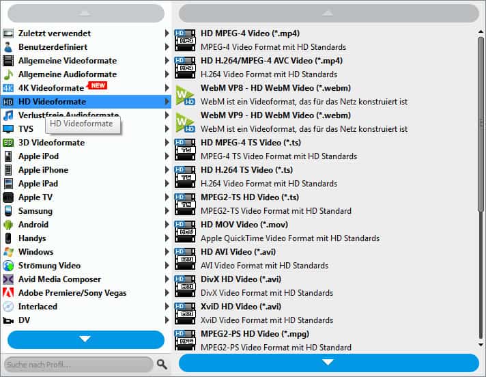This screenshot has height=377, width=486.
Task: Expand the Samsung category arrow
Action: [x=167, y=211]
